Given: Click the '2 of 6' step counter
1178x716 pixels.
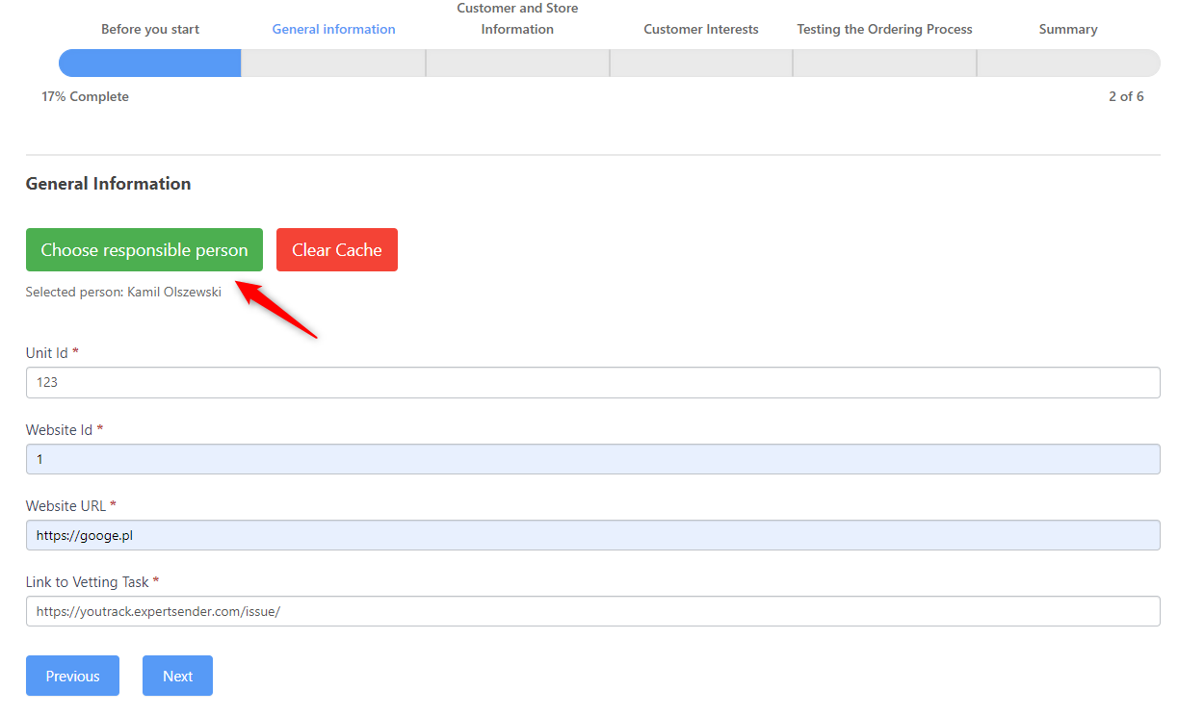Looking at the screenshot, I should click(1125, 96).
